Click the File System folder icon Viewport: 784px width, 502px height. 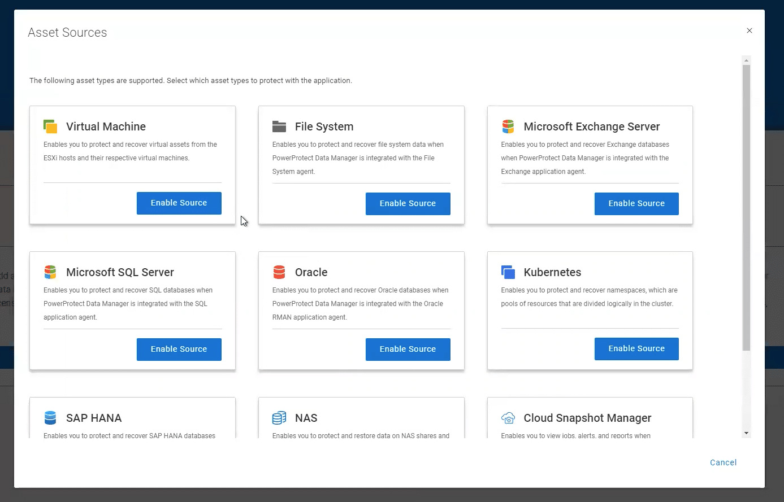[x=279, y=126]
